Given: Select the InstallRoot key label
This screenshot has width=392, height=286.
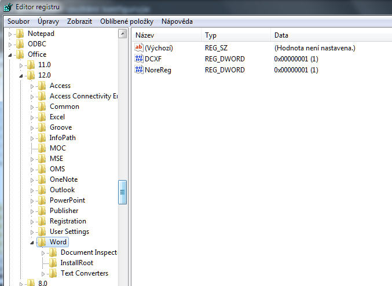Looking at the screenshot, I should coord(77,263).
